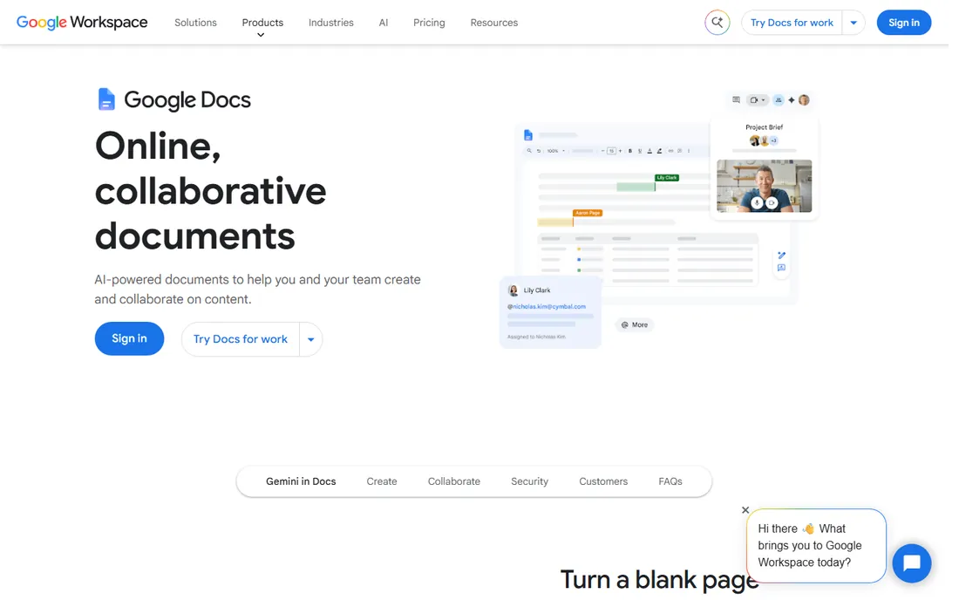Expand hero Try Docs for work dropdown arrow
This screenshot has height=600, width=959.
pyautogui.click(x=310, y=339)
